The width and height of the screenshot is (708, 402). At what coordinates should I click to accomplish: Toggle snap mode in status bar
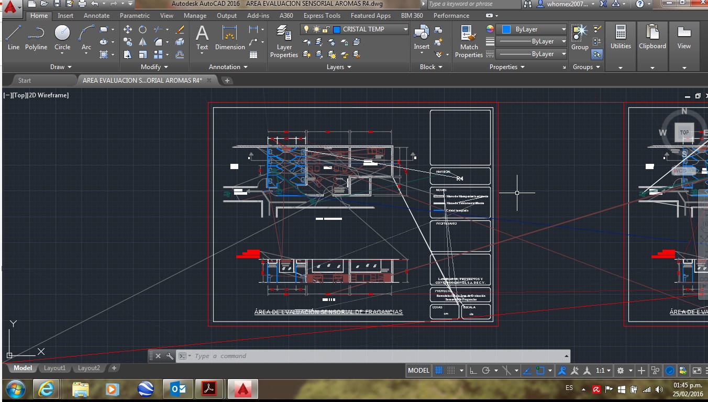click(x=451, y=370)
